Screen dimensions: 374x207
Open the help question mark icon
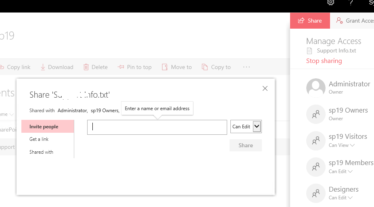[x=351, y=2]
